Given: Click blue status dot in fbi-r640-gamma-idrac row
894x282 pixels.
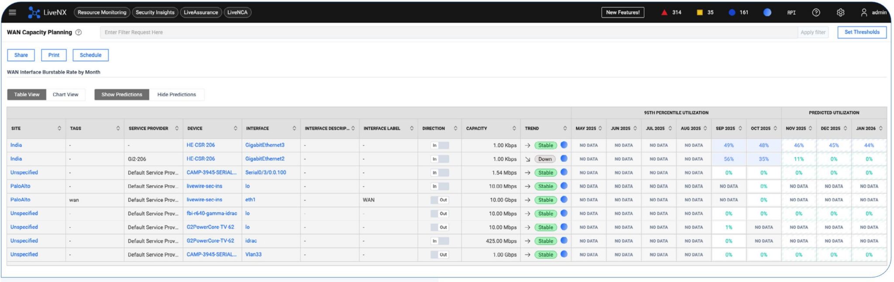Looking at the screenshot, I should point(564,213).
